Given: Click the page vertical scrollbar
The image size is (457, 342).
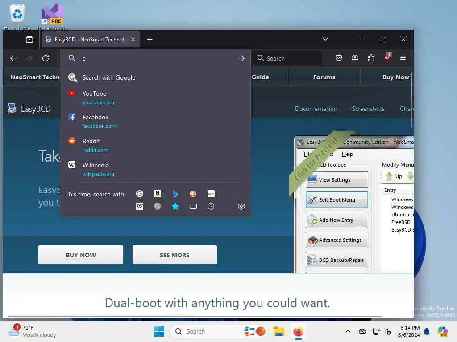Looking at the screenshot, I should [412, 100].
